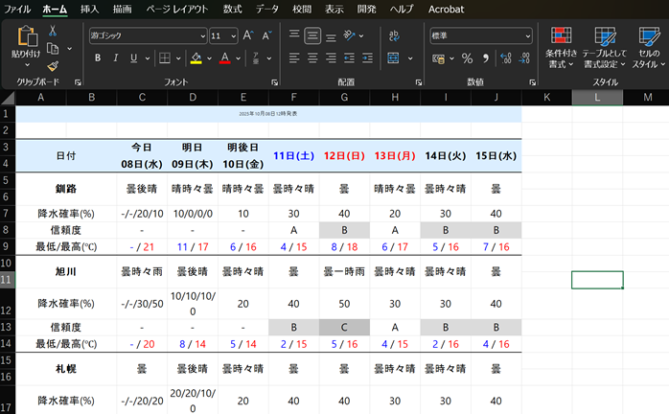Apply the red font color swatch
Image resolution: width=669 pixels, height=414 pixels.
(x=225, y=58)
